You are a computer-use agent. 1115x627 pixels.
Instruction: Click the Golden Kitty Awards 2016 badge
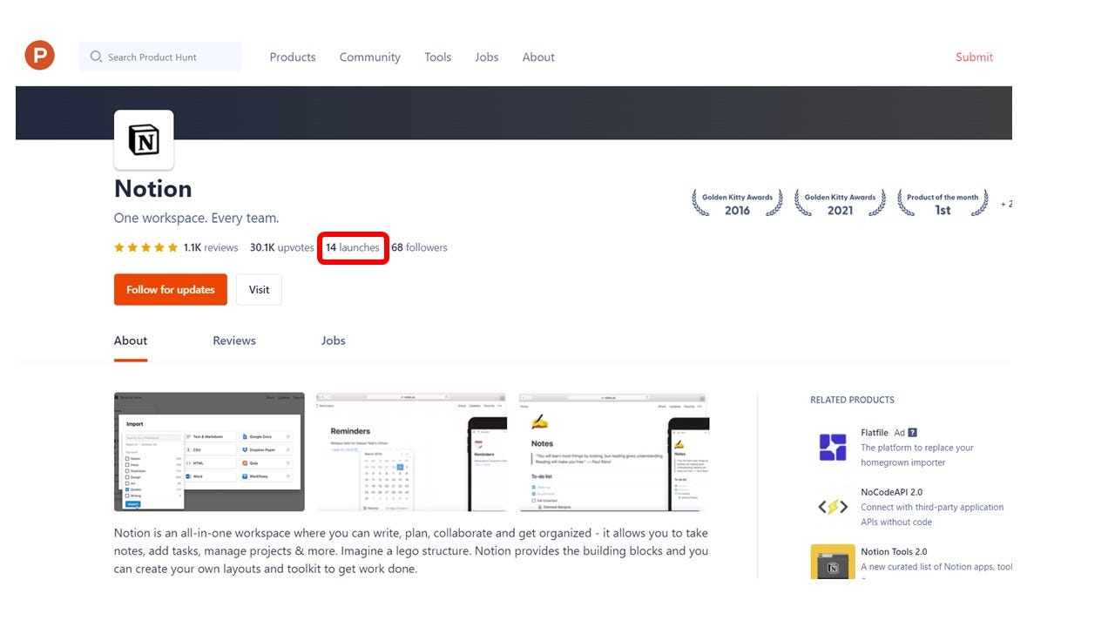(x=737, y=204)
